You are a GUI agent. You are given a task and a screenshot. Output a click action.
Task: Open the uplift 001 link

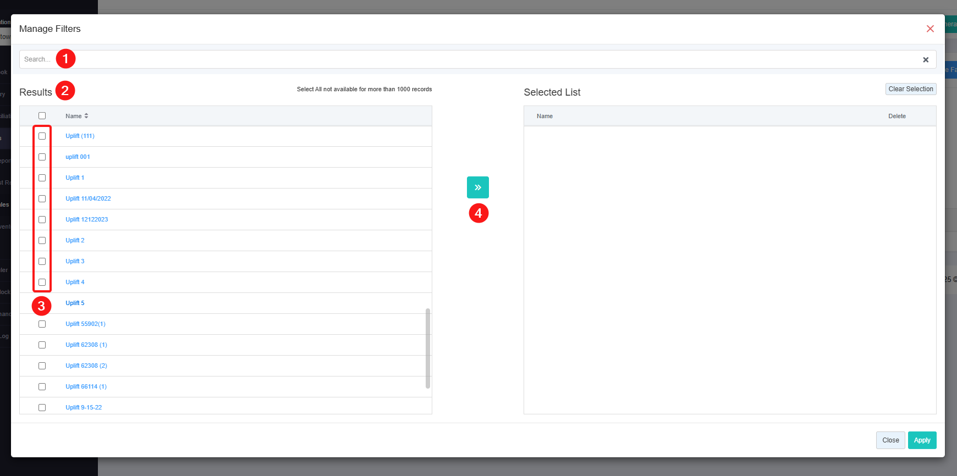(x=78, y=157)
